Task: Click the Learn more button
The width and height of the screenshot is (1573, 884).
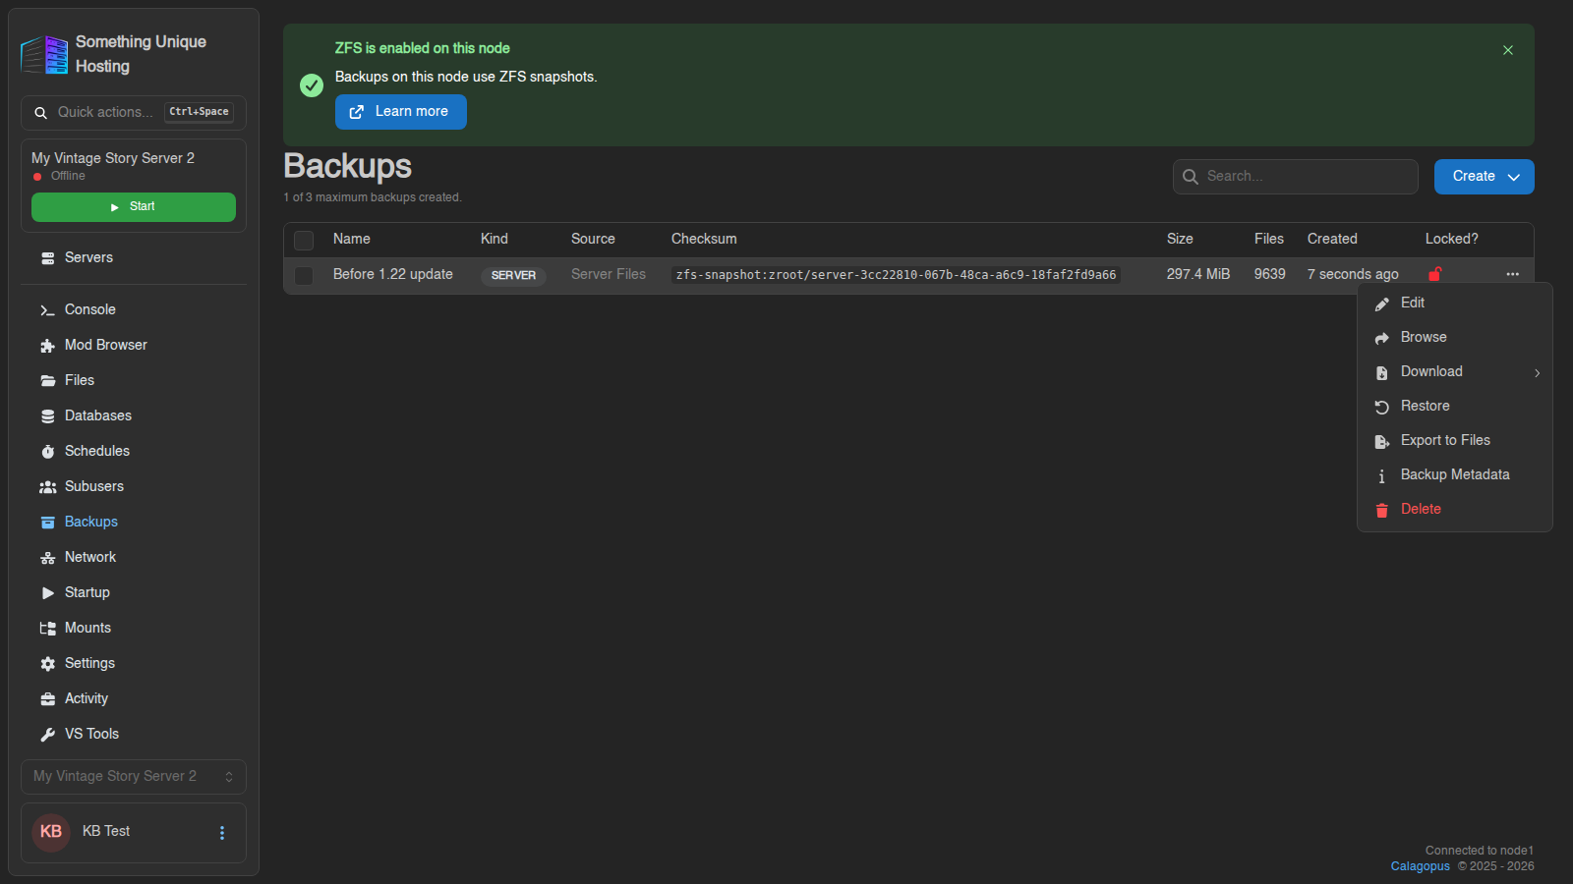Action: pos(401,112)
